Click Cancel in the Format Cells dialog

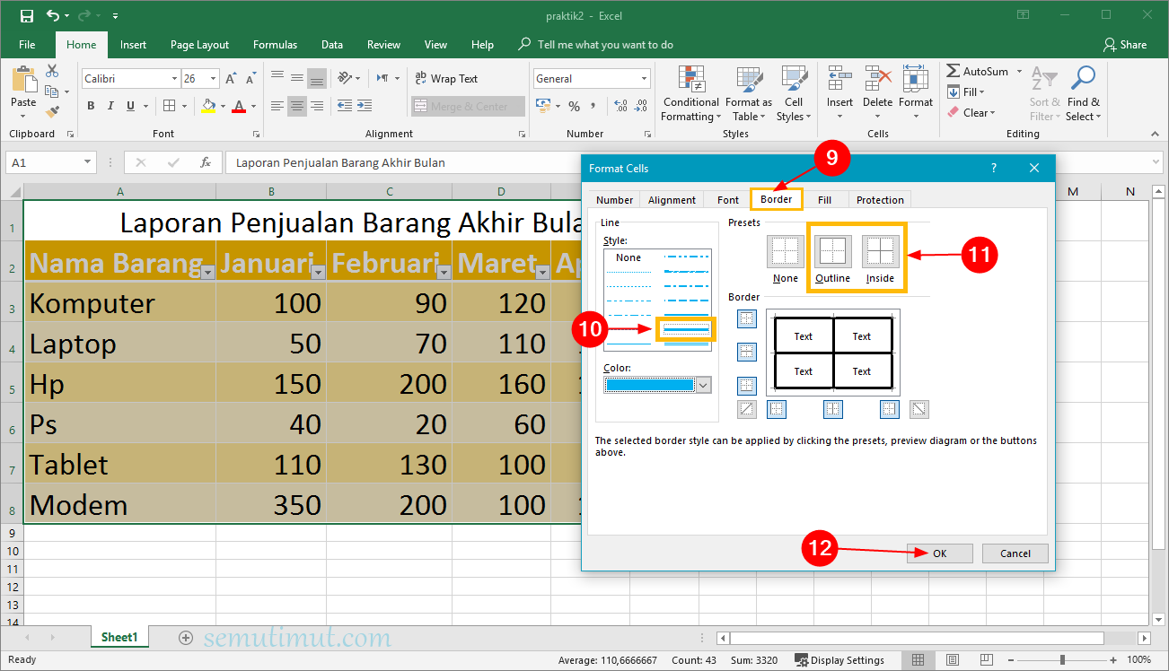point(1015,553)
